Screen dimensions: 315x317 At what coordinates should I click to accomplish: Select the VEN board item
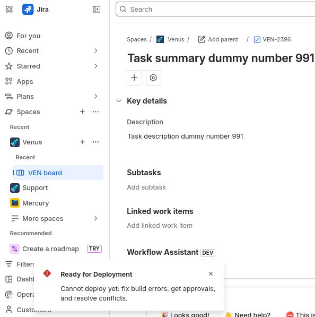coord(58,173)
